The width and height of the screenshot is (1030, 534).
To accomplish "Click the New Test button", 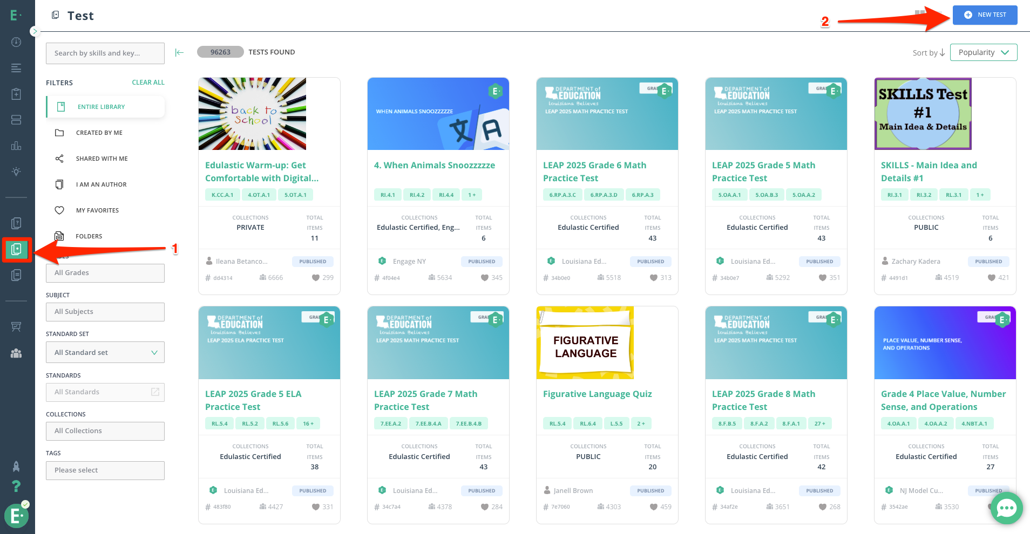I will [985, 15].
